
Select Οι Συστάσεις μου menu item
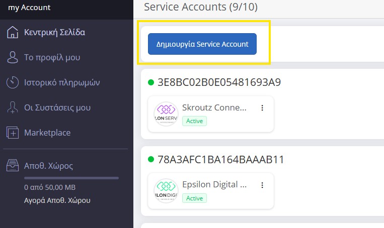tap(57, 107)
